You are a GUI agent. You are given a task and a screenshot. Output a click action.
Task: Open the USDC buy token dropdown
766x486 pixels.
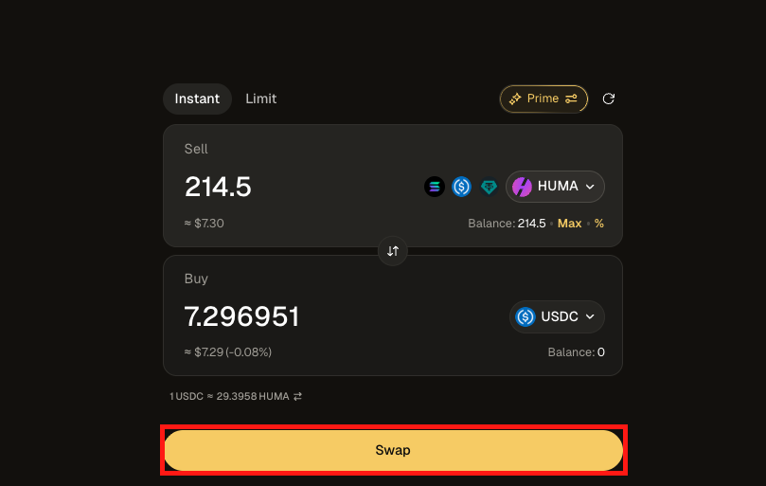pyautogui.click(x=558, y=316)
